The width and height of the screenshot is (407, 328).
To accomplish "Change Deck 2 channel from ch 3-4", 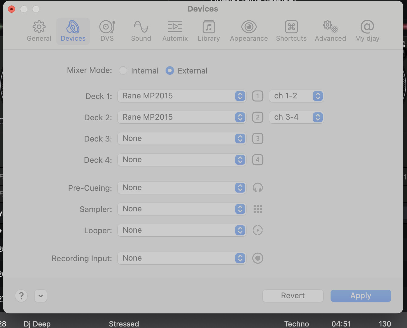I will [x=296, y=117].
